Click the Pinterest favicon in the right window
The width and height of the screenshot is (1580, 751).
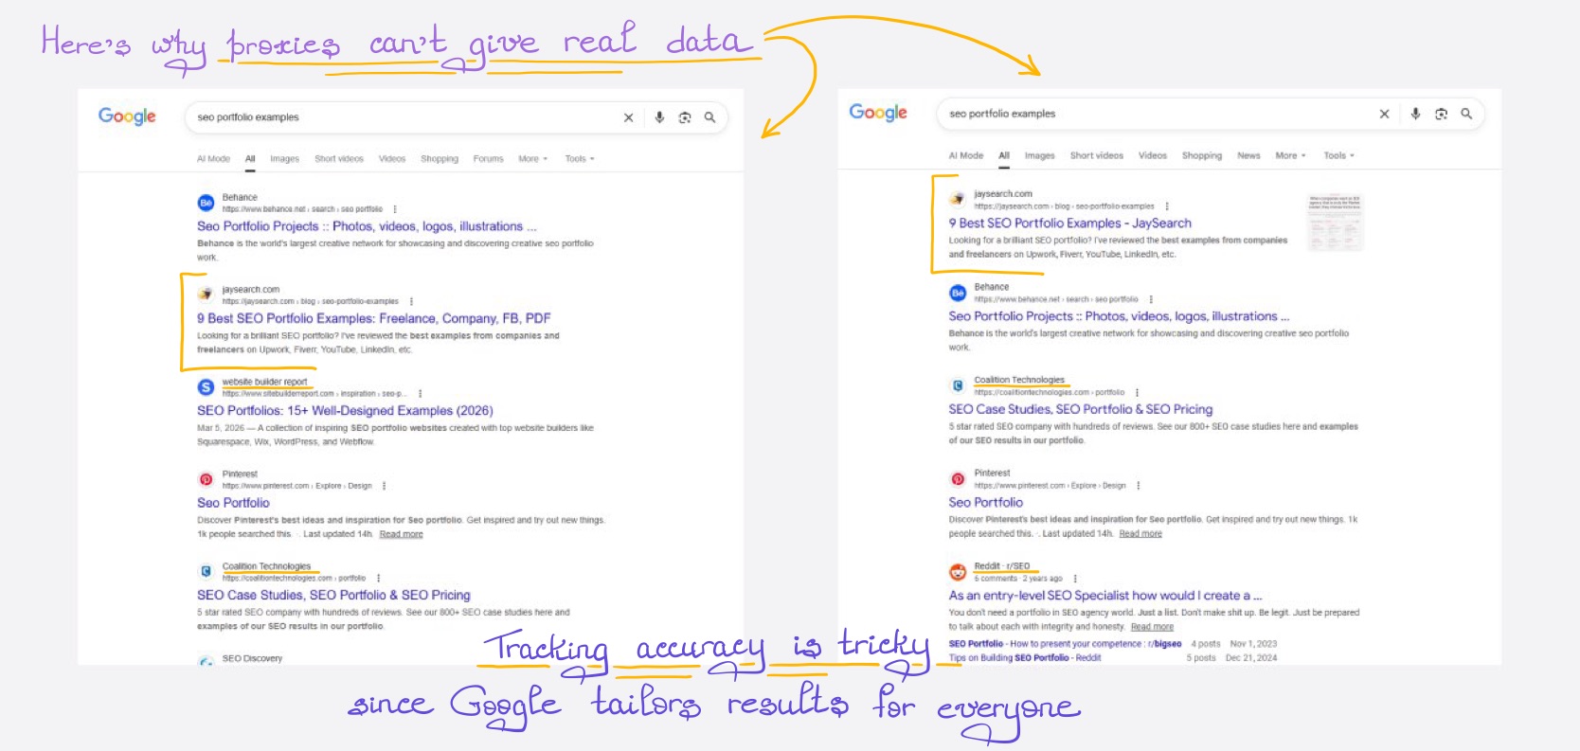(958, 479)
